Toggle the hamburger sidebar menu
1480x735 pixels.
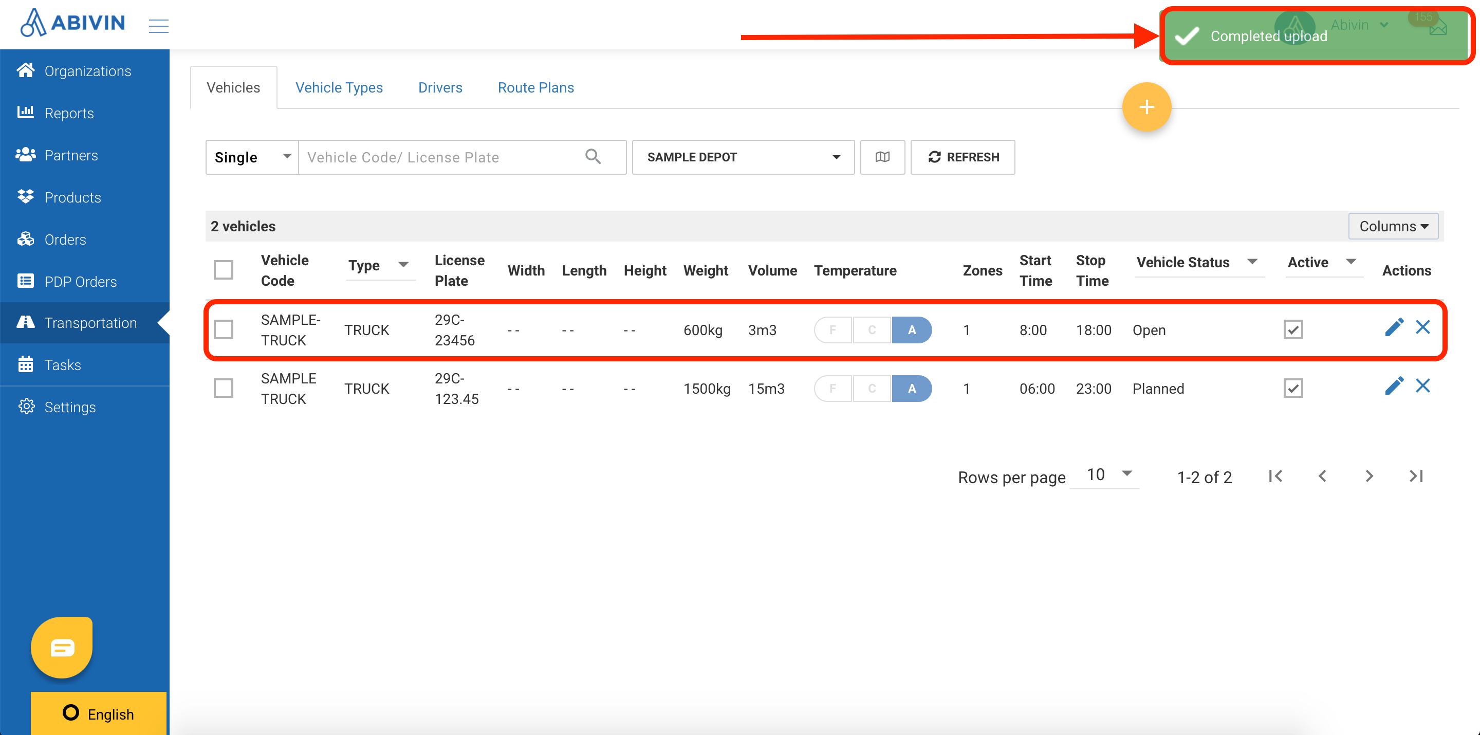click(x=158, y=25)
